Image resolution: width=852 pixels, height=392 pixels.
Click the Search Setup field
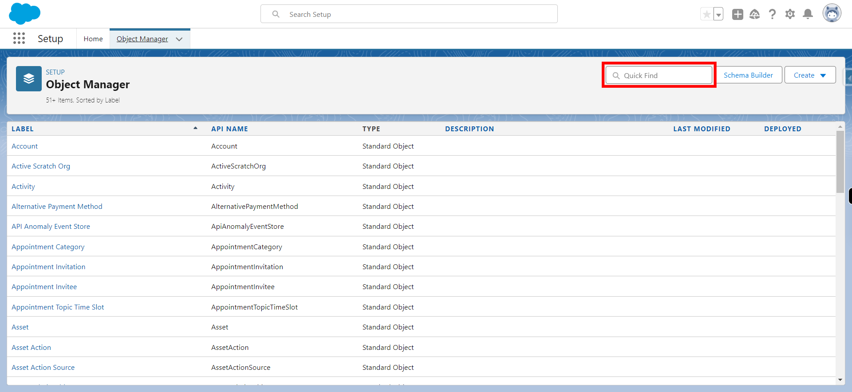coord(409,14)
